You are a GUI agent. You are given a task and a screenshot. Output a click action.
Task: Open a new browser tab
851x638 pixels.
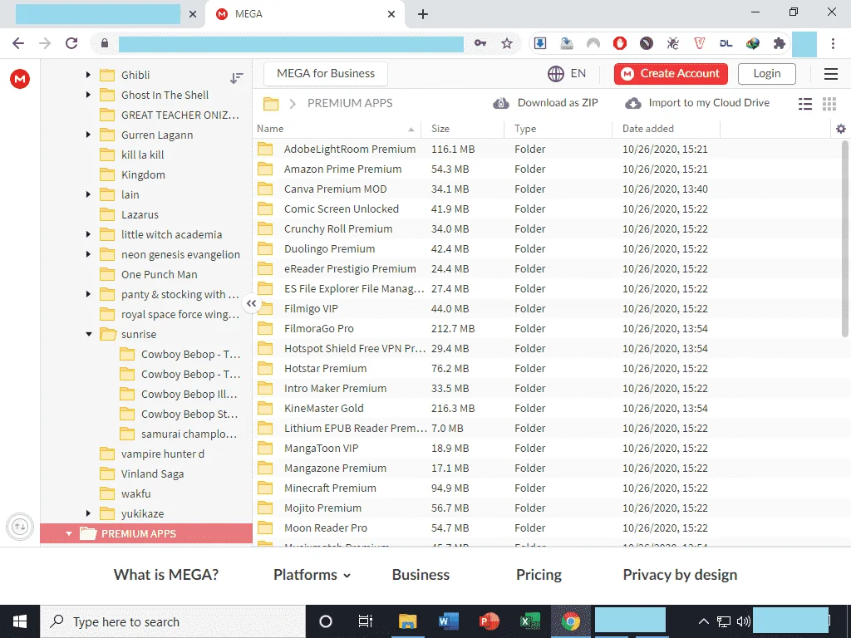click(x=423, y=14)
